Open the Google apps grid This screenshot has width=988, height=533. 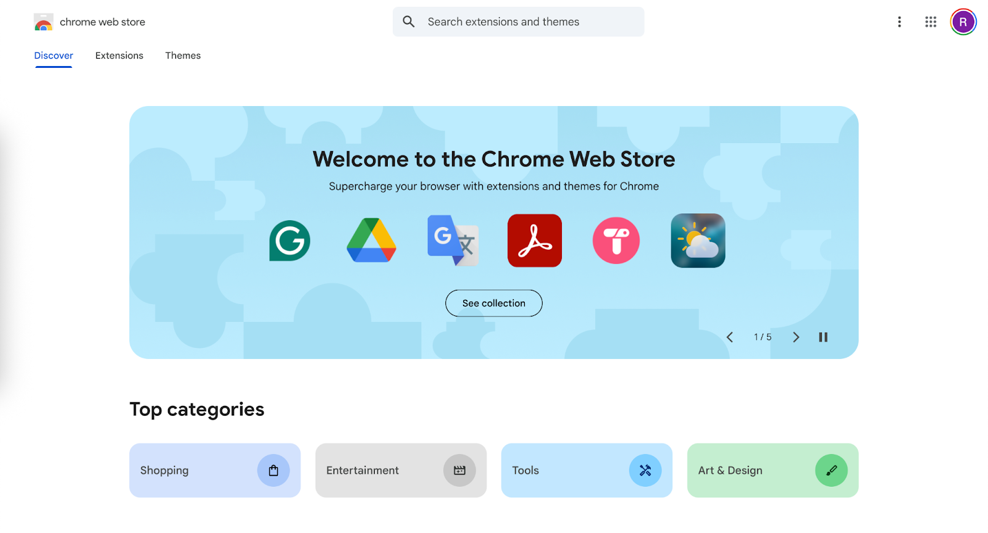click(x=931, y=22)
